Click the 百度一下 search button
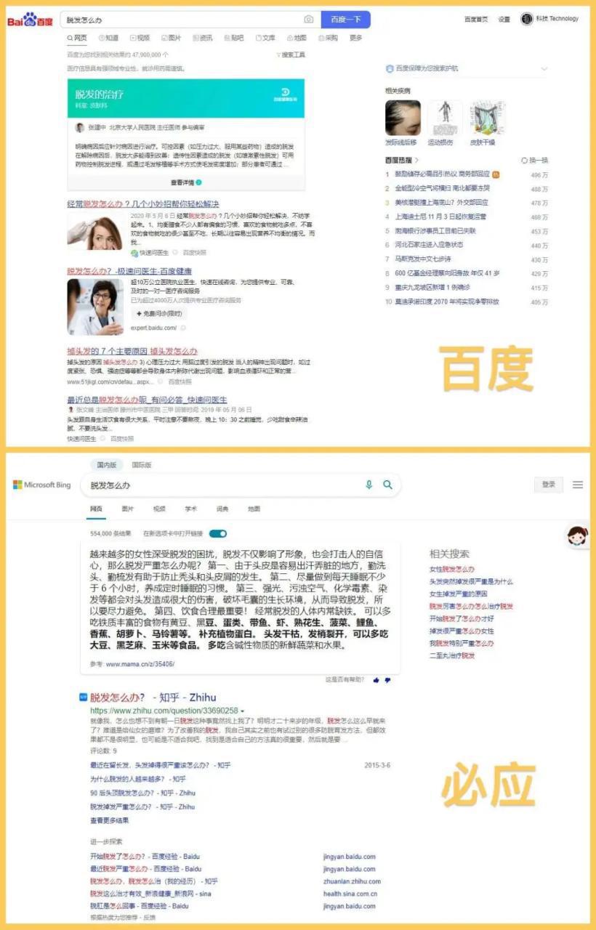The width and height of the screenshot is (596, 930). [345, 20]
